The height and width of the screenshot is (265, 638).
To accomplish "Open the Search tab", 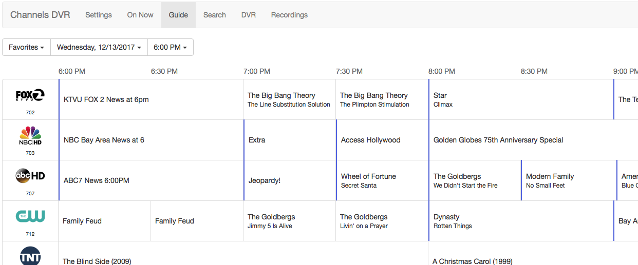I will coord(214,15).
